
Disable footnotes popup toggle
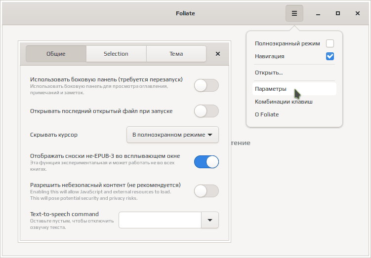(x=206, y=162)
